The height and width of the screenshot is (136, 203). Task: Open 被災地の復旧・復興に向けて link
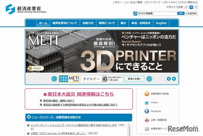point(59,100)
